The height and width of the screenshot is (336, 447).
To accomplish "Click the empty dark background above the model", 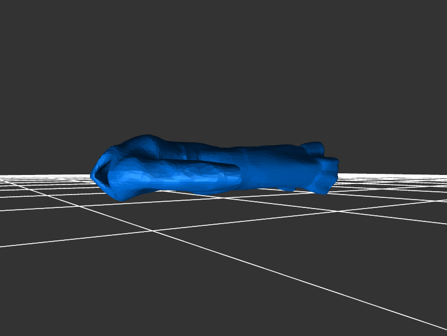I will (223, 67).
